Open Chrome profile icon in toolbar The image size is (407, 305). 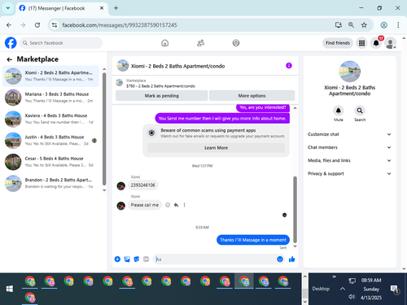coord(383,25)
